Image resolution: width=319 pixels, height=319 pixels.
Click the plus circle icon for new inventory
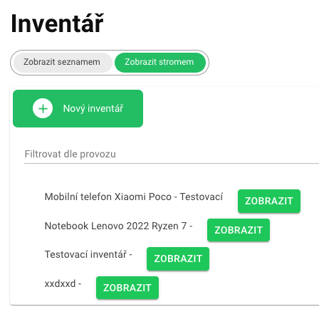click(x=43, y=108)
